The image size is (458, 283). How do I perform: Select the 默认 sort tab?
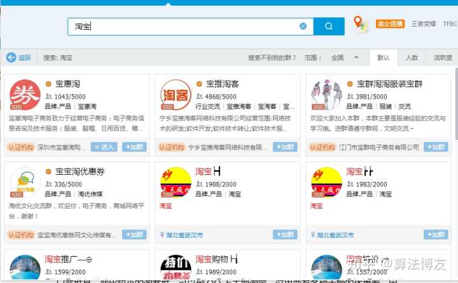pyautogui.click(x=384, y=57)
